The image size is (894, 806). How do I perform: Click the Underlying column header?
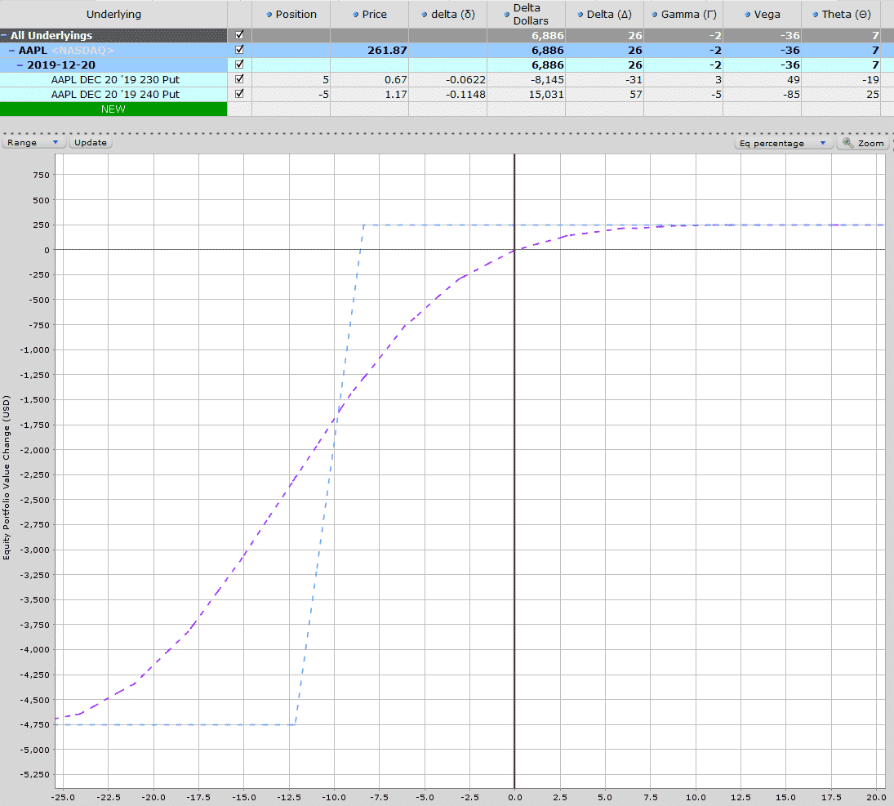(113, 14)
